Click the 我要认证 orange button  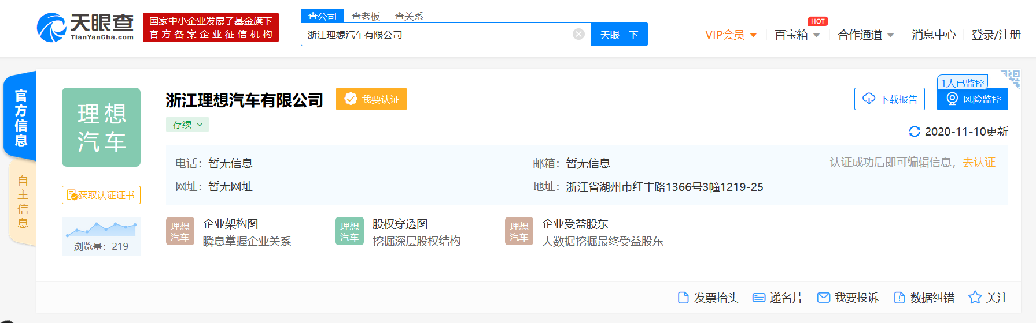[371, 99]
